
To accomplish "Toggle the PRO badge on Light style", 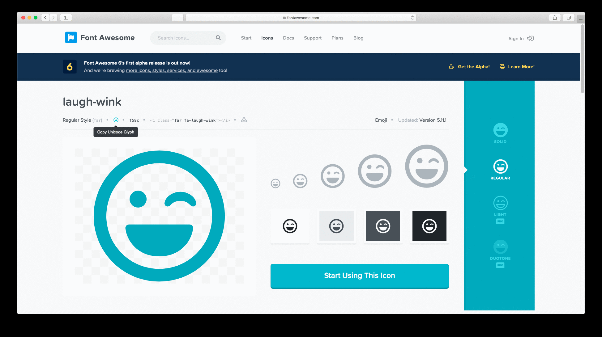I will 500,221.
